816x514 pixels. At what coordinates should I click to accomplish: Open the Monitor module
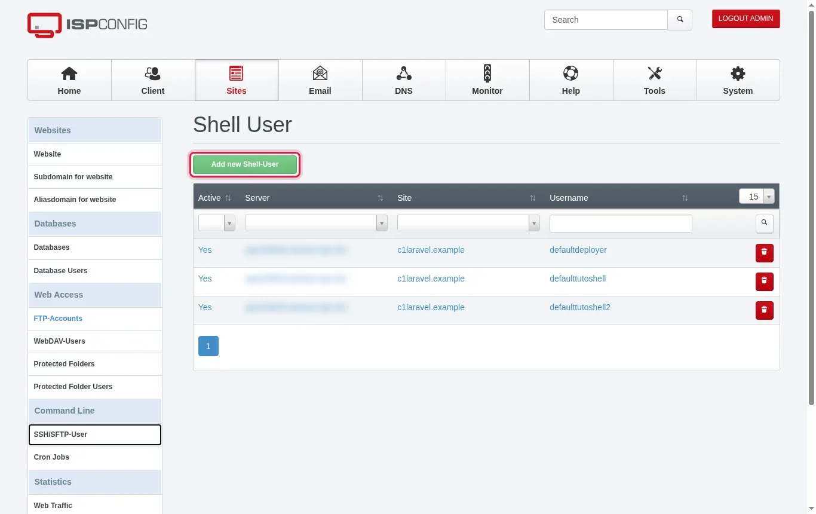487,80
